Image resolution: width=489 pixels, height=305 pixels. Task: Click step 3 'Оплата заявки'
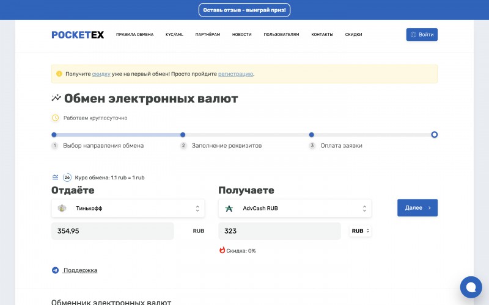[342, 145]
